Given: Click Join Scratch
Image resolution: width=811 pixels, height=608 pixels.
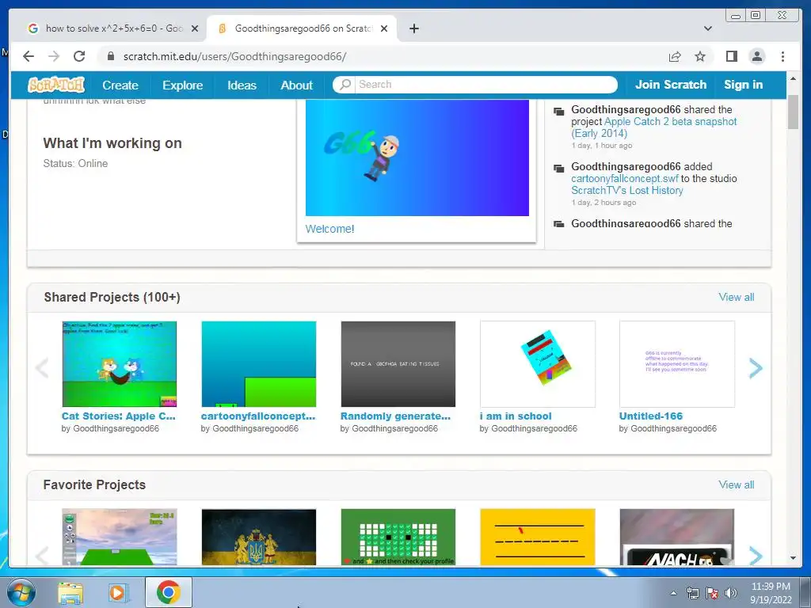Looking at the screenshot, I should [x=670, y=84].
